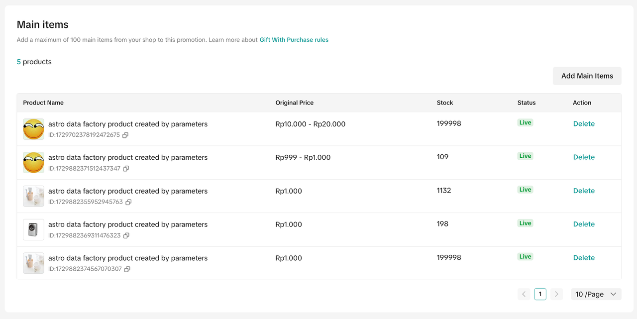Copy product ID ending in 7347

pyautogui.click(x=126, y=169)
